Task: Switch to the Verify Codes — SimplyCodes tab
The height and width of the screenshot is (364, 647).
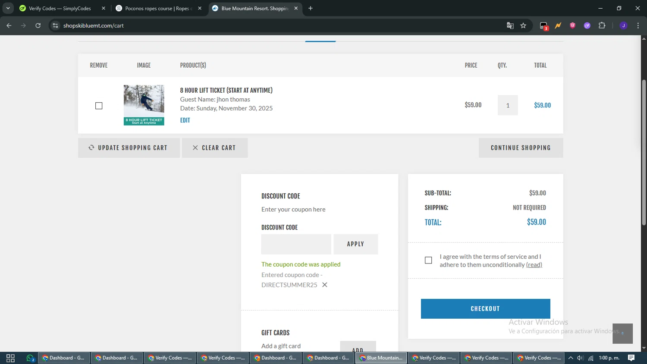Action: pos(60,8)
